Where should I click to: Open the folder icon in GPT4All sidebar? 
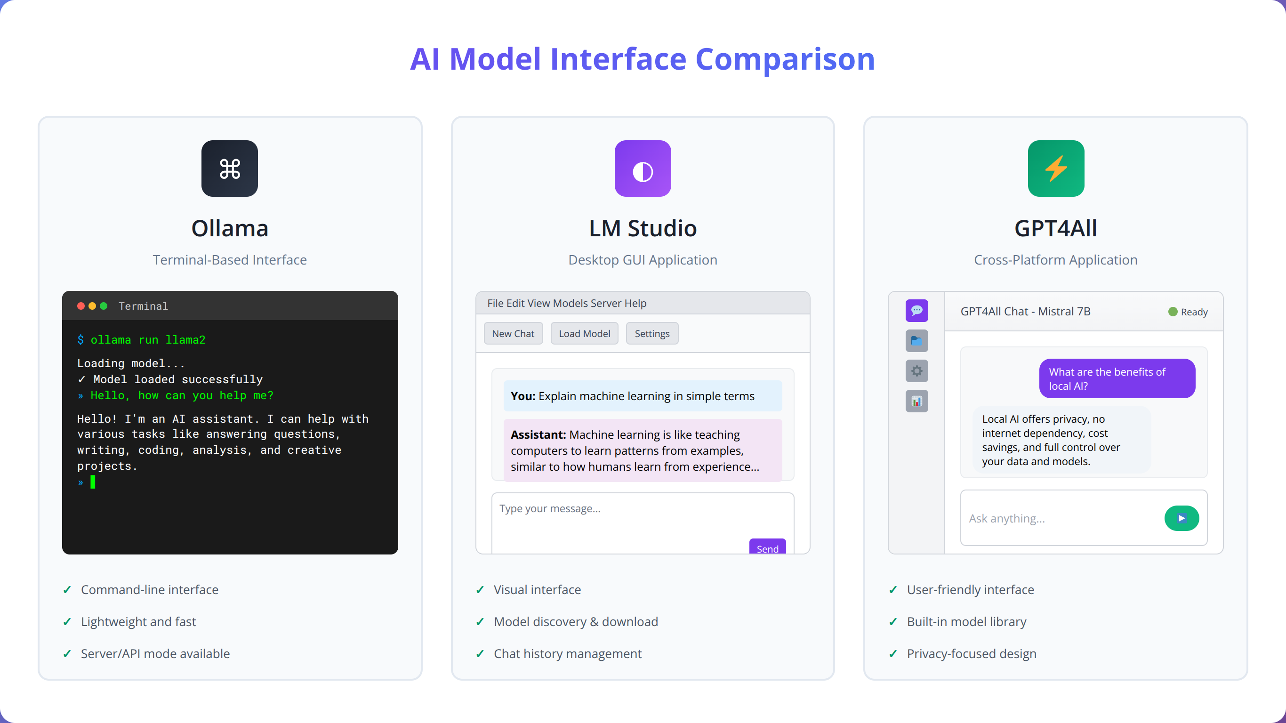(916, 340)
